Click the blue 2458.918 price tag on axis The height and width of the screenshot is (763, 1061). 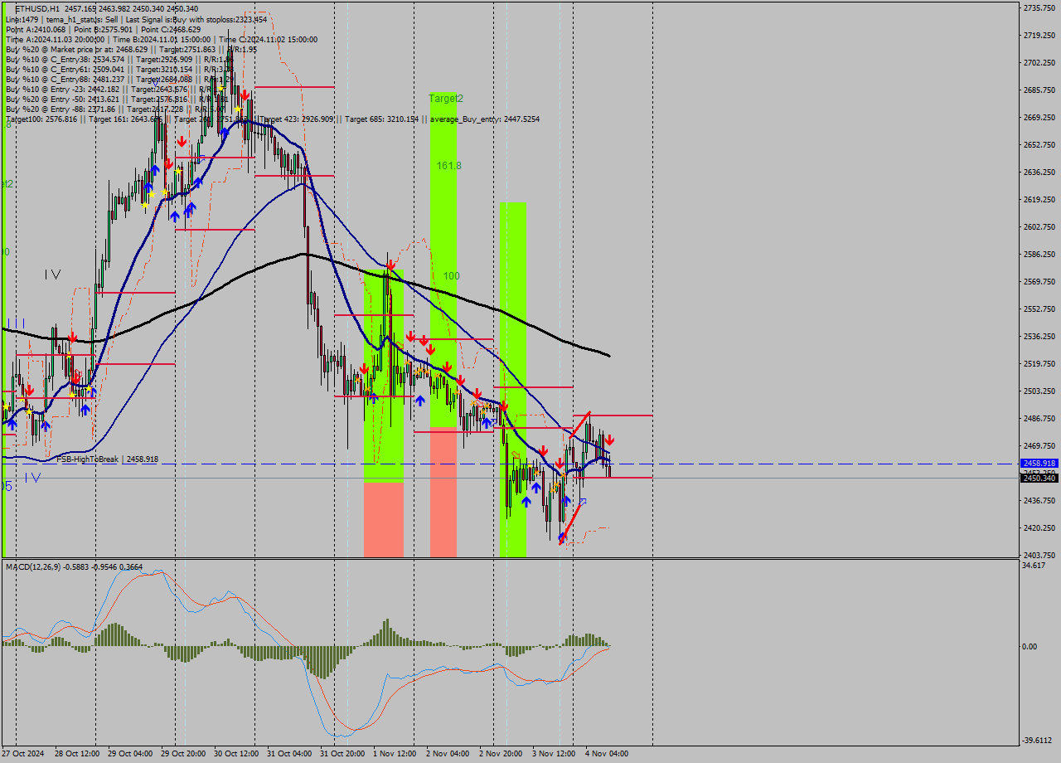tap(1039, 464)
